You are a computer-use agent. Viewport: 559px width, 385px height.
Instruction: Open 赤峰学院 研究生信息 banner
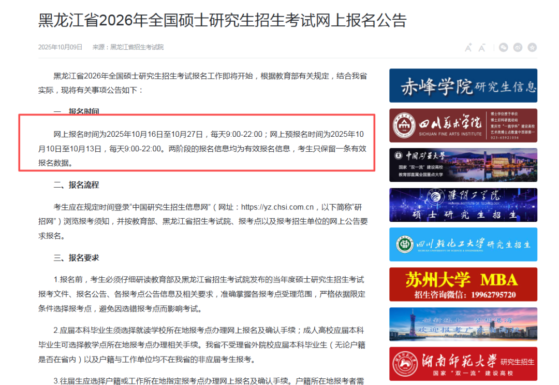[x=463, y=86]
